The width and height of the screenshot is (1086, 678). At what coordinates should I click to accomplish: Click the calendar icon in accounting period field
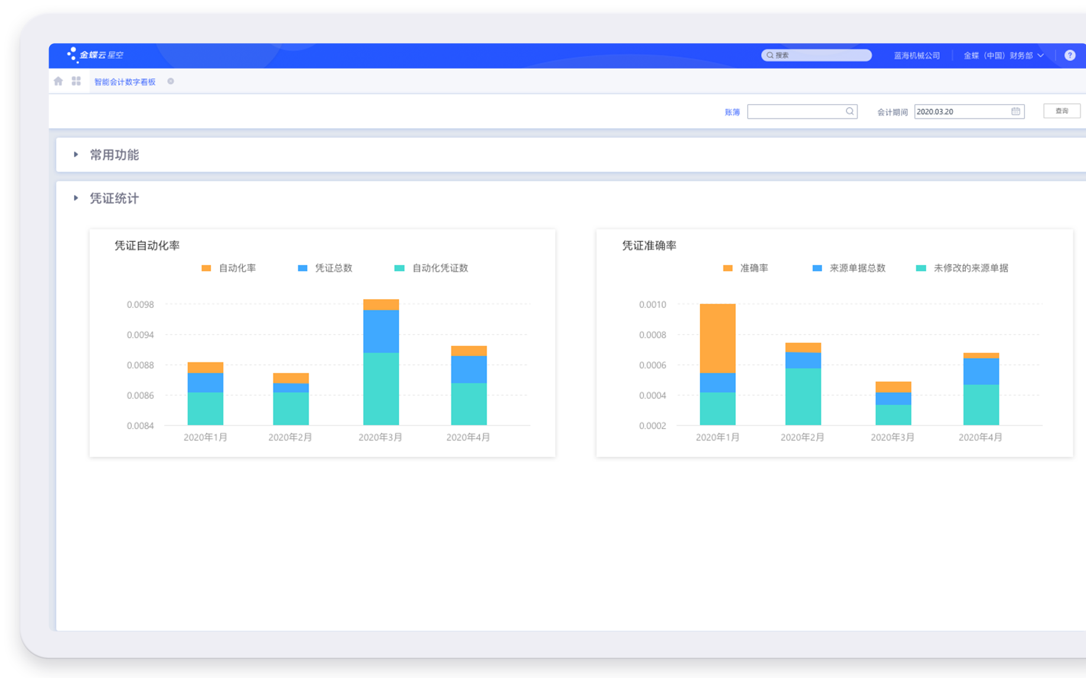(x=1016, y=111)
